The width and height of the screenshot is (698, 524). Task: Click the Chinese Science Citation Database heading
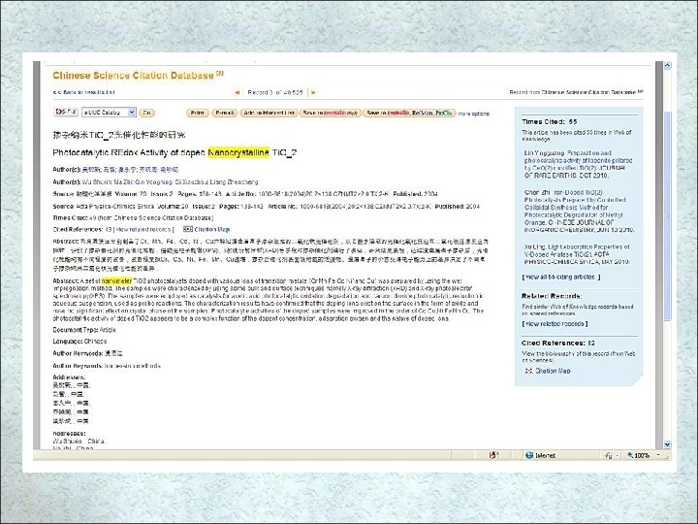pyautogui.click(x=138, y=76)
